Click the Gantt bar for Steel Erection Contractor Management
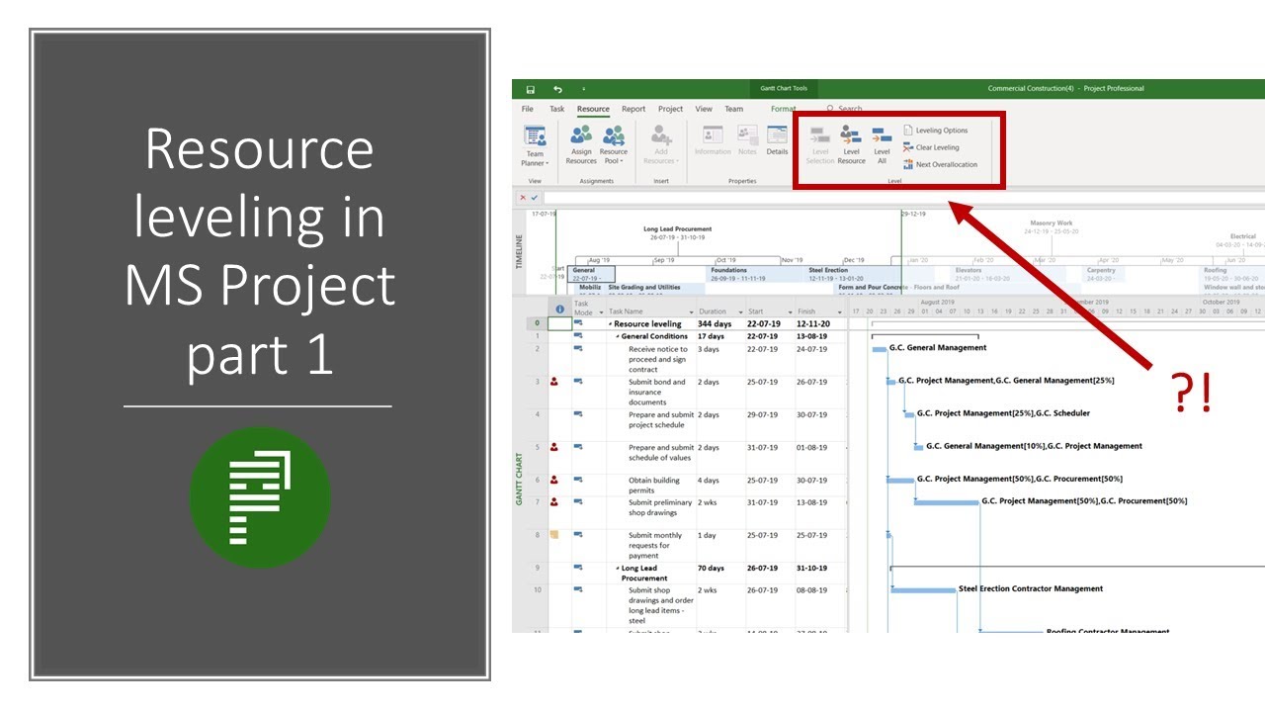Image resolution: width=1265 pixels, height=712 pixels. coord(923,589)
